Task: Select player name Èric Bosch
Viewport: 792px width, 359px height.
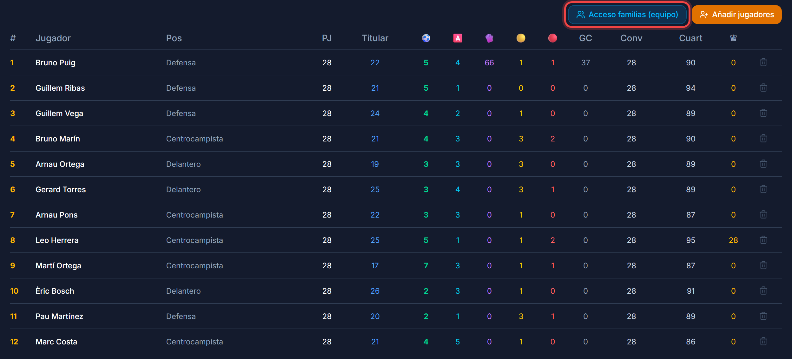Action: click(55, 291)
